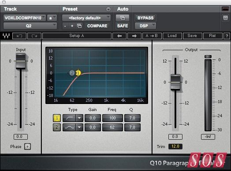Open the factory default preset dropdown

tap(86, 18)
